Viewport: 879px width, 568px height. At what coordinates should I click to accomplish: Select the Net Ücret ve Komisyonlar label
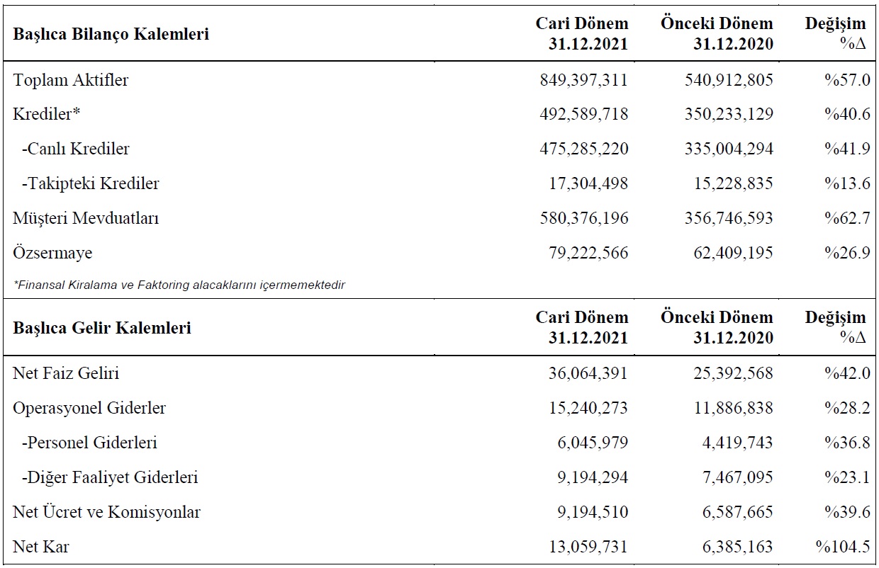click(106, 512)
